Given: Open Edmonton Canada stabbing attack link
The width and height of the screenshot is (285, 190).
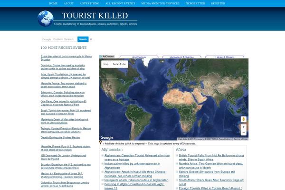Looking at the screenshot, I should [x=63, y=94].
